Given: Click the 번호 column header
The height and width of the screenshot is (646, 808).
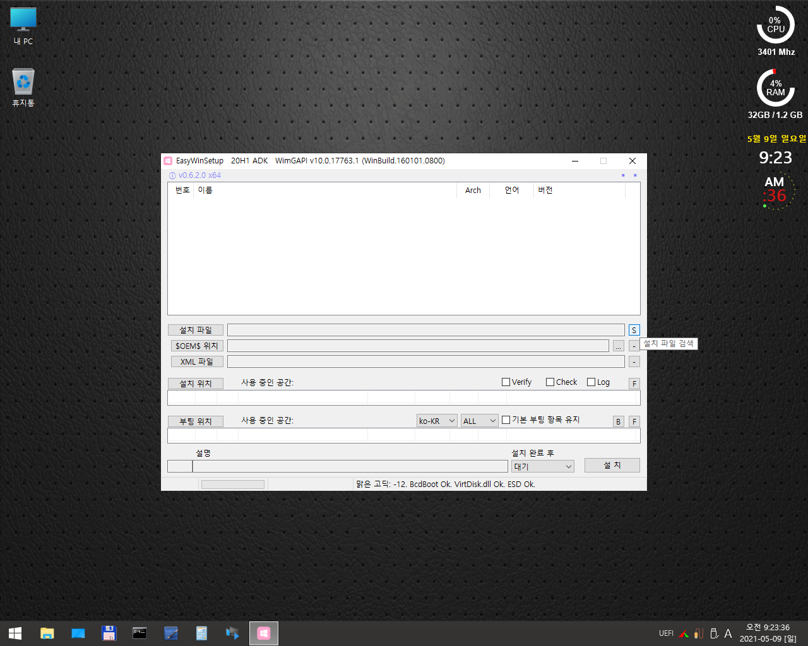Looking at the screenshot, I should pos(182,190).
